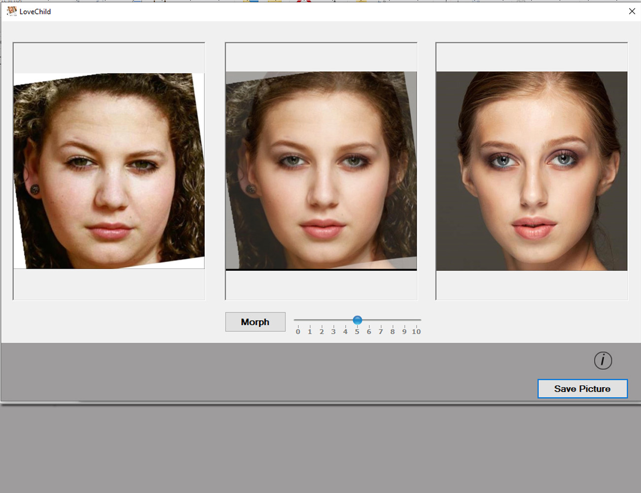Open the info icon above Save Picture

[603, 360]
